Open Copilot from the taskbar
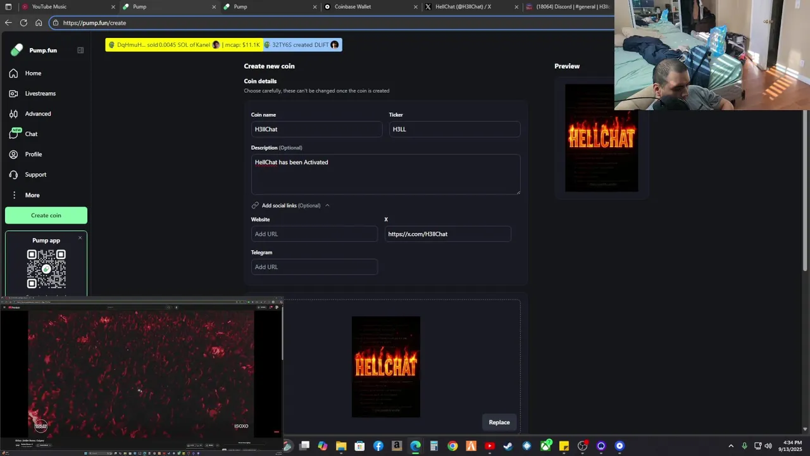The height and width of the screenshot is (456, 810). (323, 446)
